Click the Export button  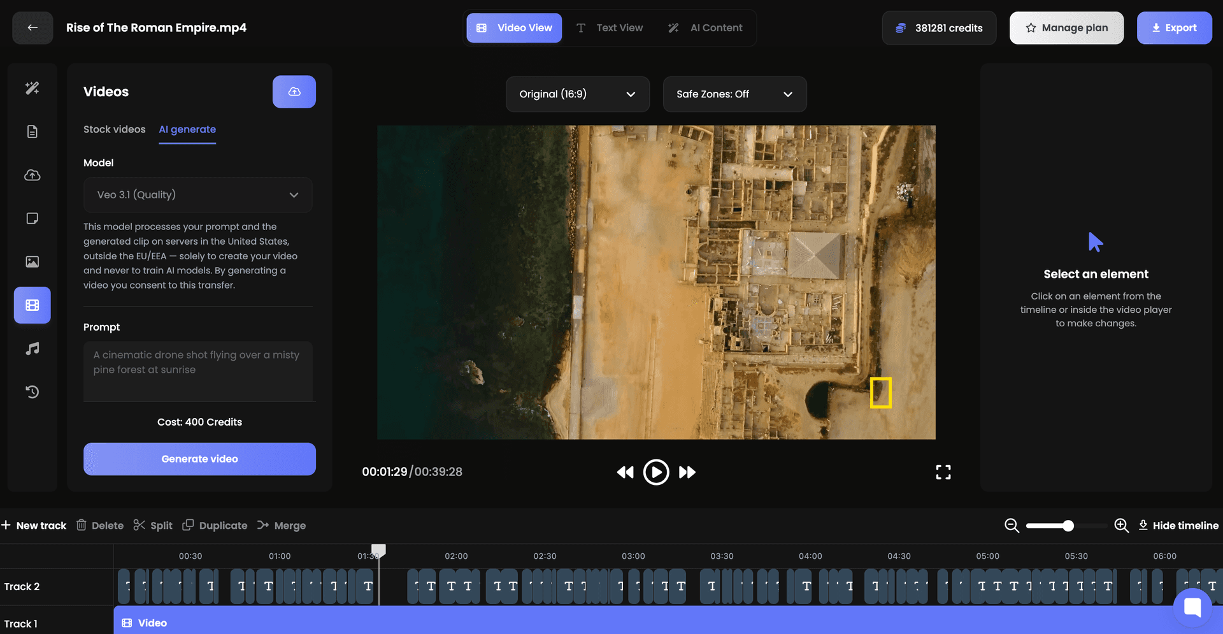point(1175,28)
